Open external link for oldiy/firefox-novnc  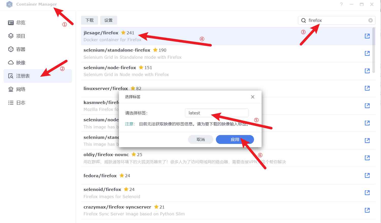367,158
